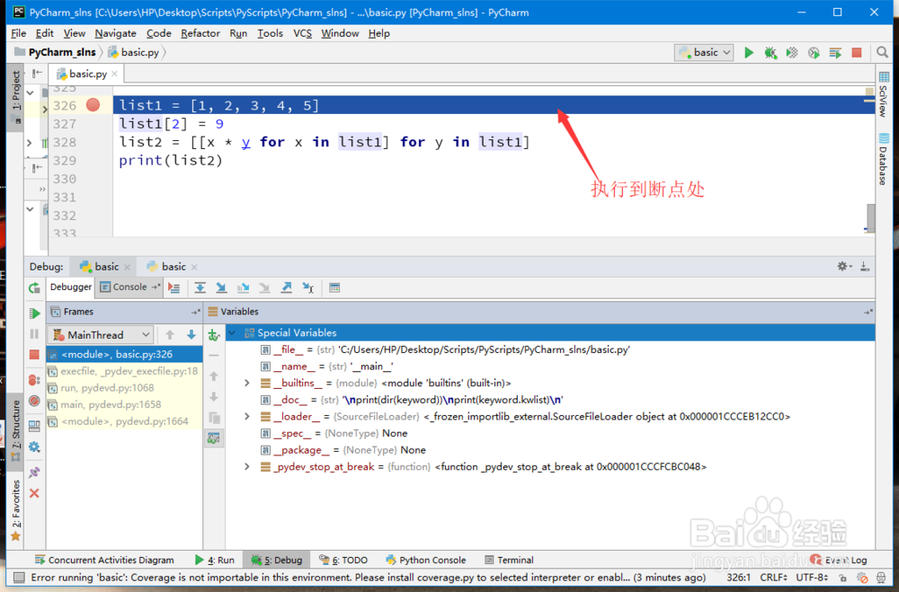Collapse the Special Variables node

[x=232, y=333]
